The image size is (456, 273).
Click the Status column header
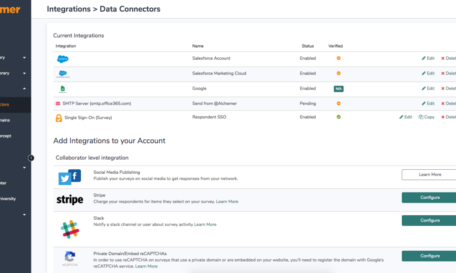pyautogui.click(x=308, y=46)
